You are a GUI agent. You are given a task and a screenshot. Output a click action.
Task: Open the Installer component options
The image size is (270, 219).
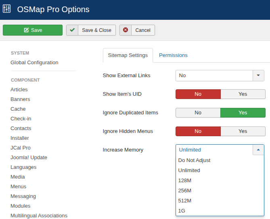(20, 138)
